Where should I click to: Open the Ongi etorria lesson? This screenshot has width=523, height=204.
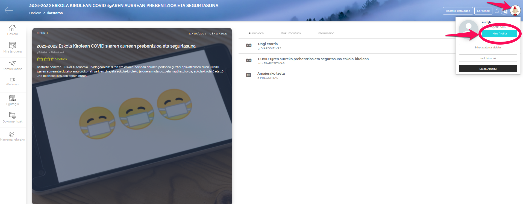(x=268, y=44)
